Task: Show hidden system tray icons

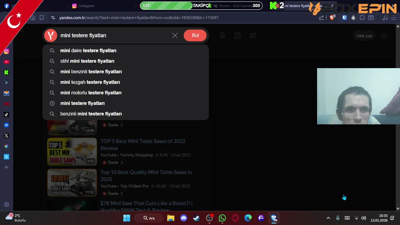Action: coord(328,218)
